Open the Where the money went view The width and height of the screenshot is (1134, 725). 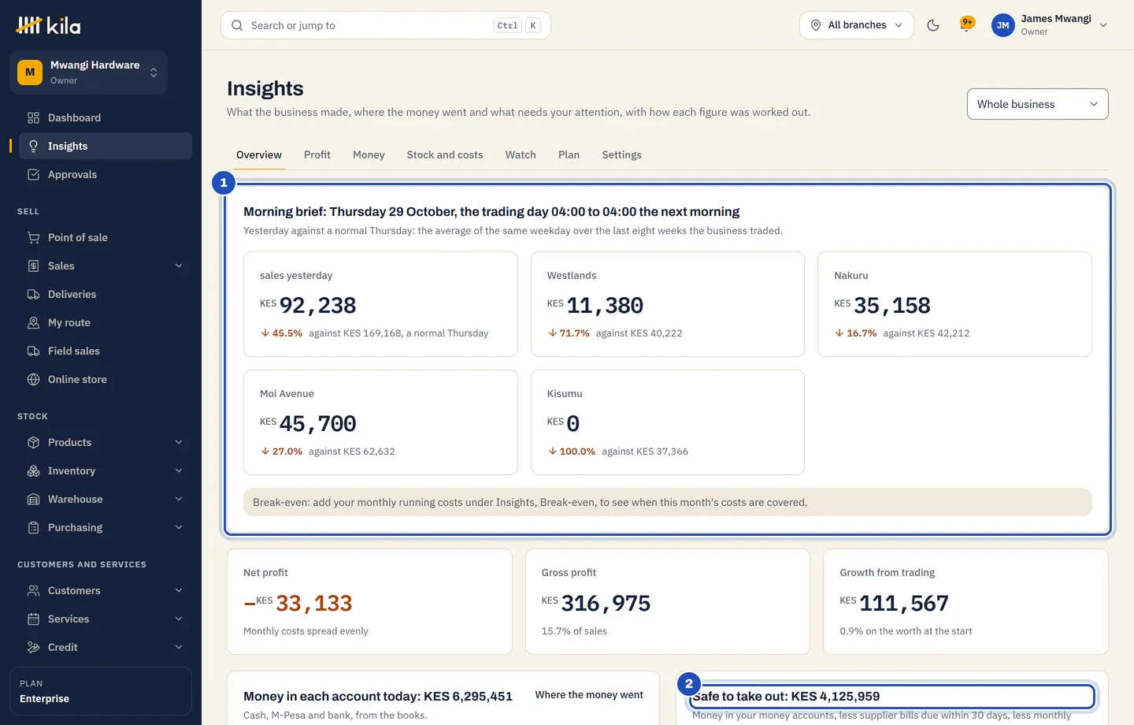589,695
